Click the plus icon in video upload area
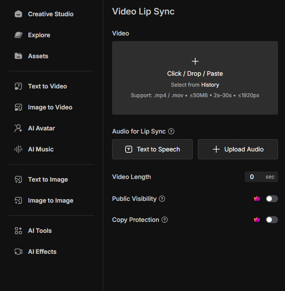 tap(195, 61)
